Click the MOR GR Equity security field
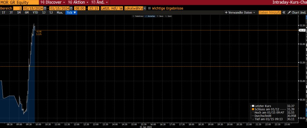Viewport: 307px width, 128px height. (19, 2)
